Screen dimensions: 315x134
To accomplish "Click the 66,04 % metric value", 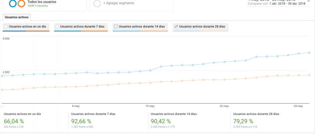I will [14, 121].
